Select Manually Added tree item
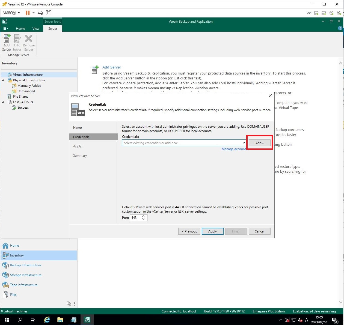Image resolution: width=344 pixels, height=325 pixels. (29, 86)
